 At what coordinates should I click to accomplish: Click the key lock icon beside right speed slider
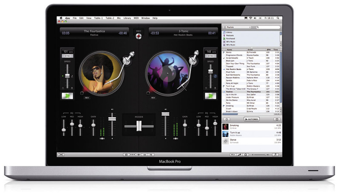215,76
